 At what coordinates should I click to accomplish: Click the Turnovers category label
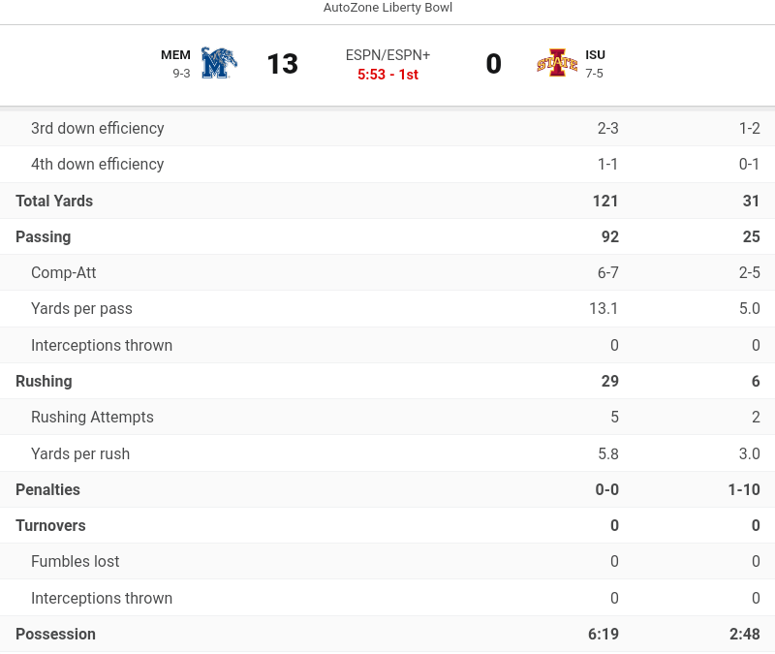coord(50,525)
